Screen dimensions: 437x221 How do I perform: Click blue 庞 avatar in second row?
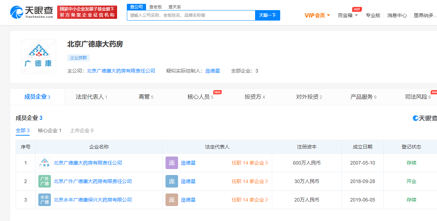(171, 181)
